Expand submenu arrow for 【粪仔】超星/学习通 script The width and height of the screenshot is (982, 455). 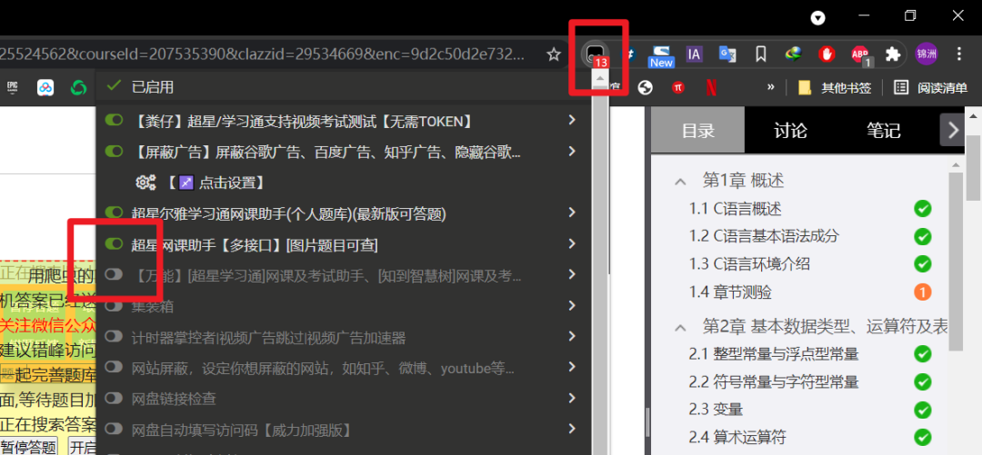pos(571,120)
